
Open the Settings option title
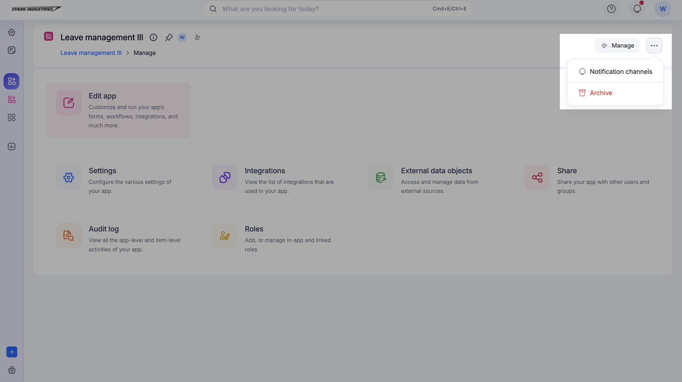(x=102, y=171)
